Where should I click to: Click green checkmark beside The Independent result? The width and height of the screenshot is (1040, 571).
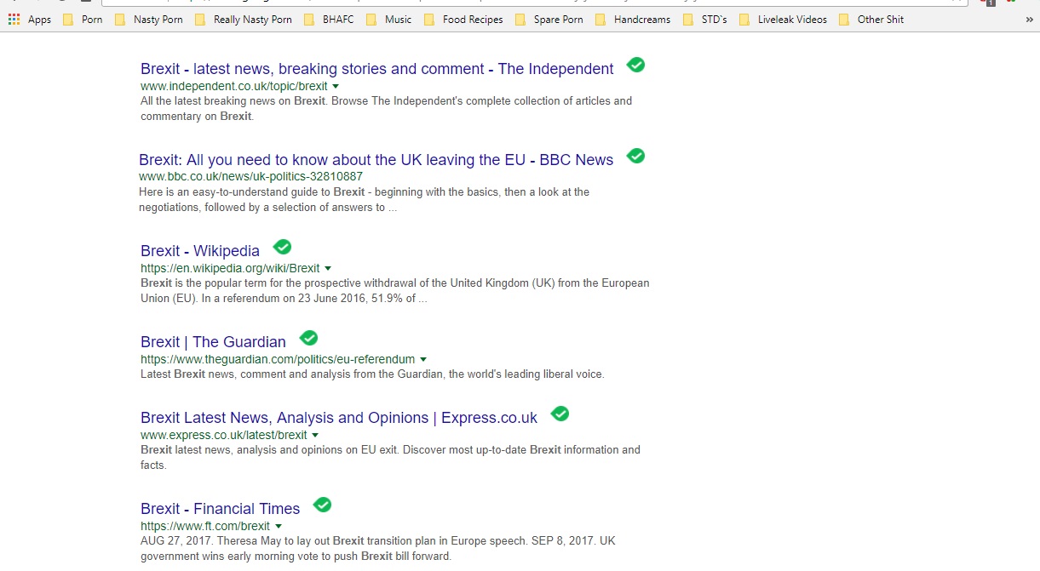(x=635, y=65)
